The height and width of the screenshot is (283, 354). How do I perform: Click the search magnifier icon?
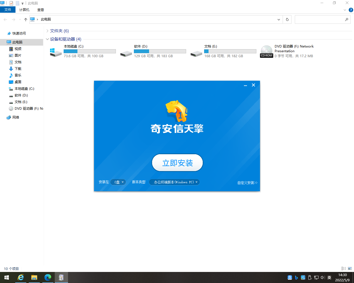tap(347, 19)
